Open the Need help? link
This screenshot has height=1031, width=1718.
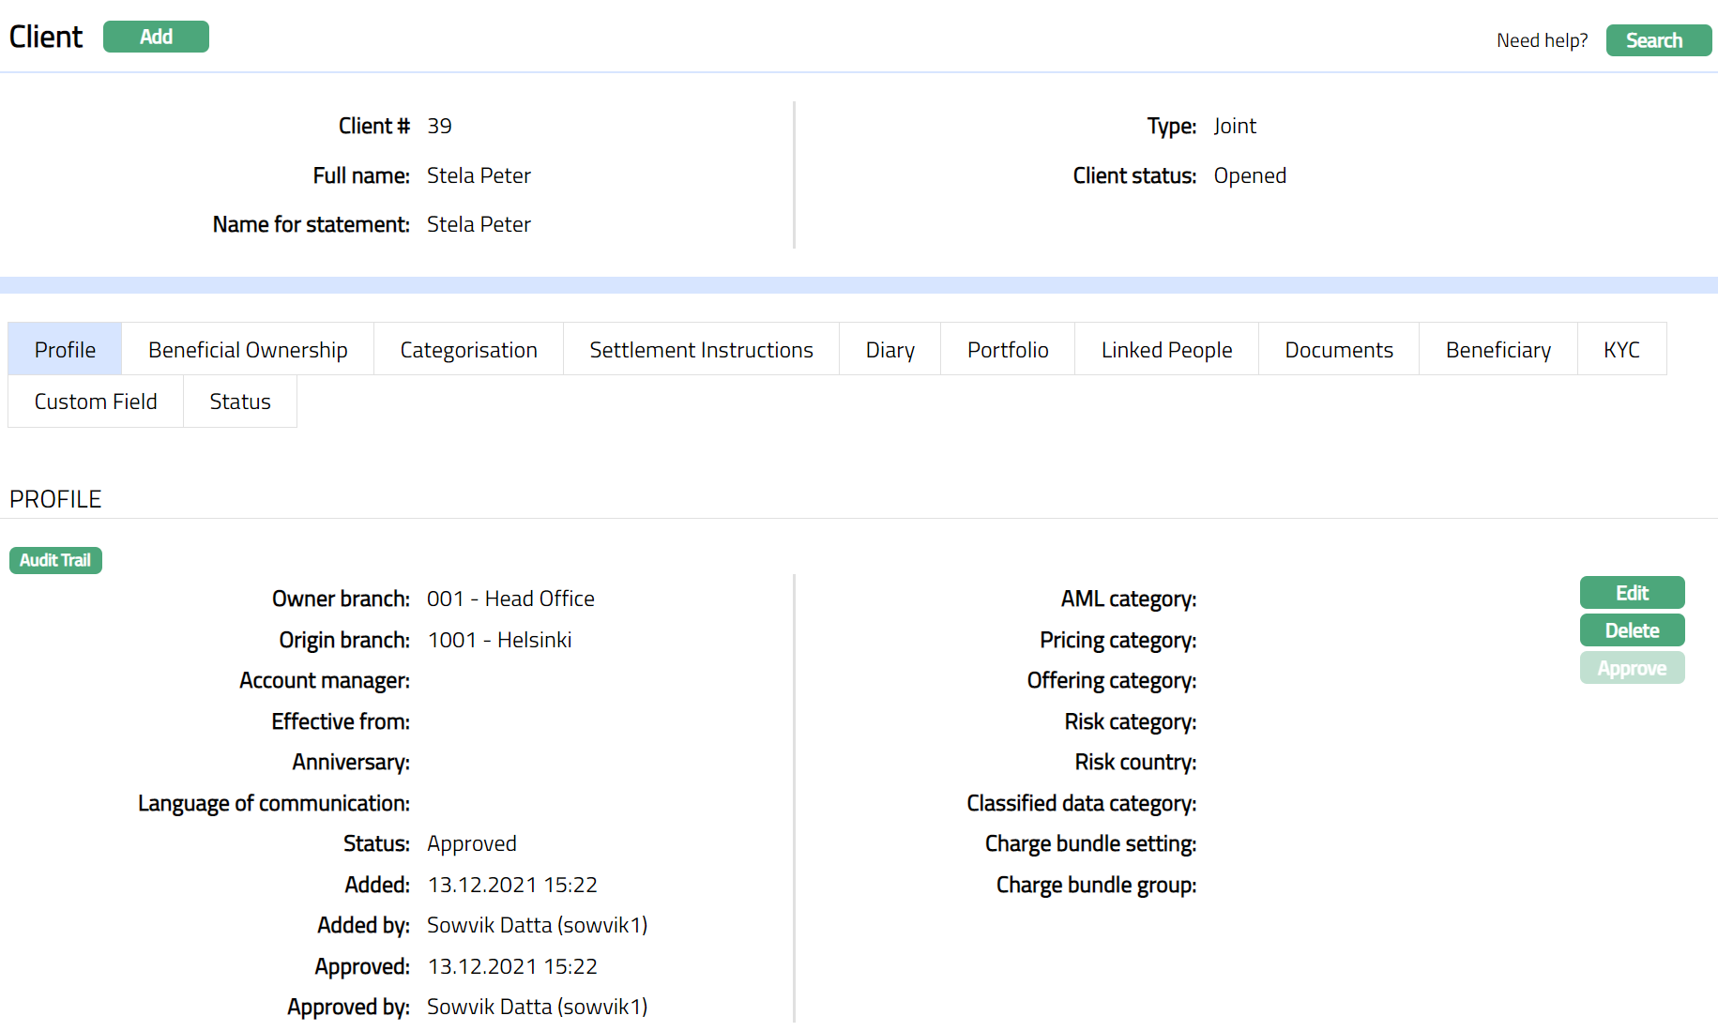click(1542, 40)
